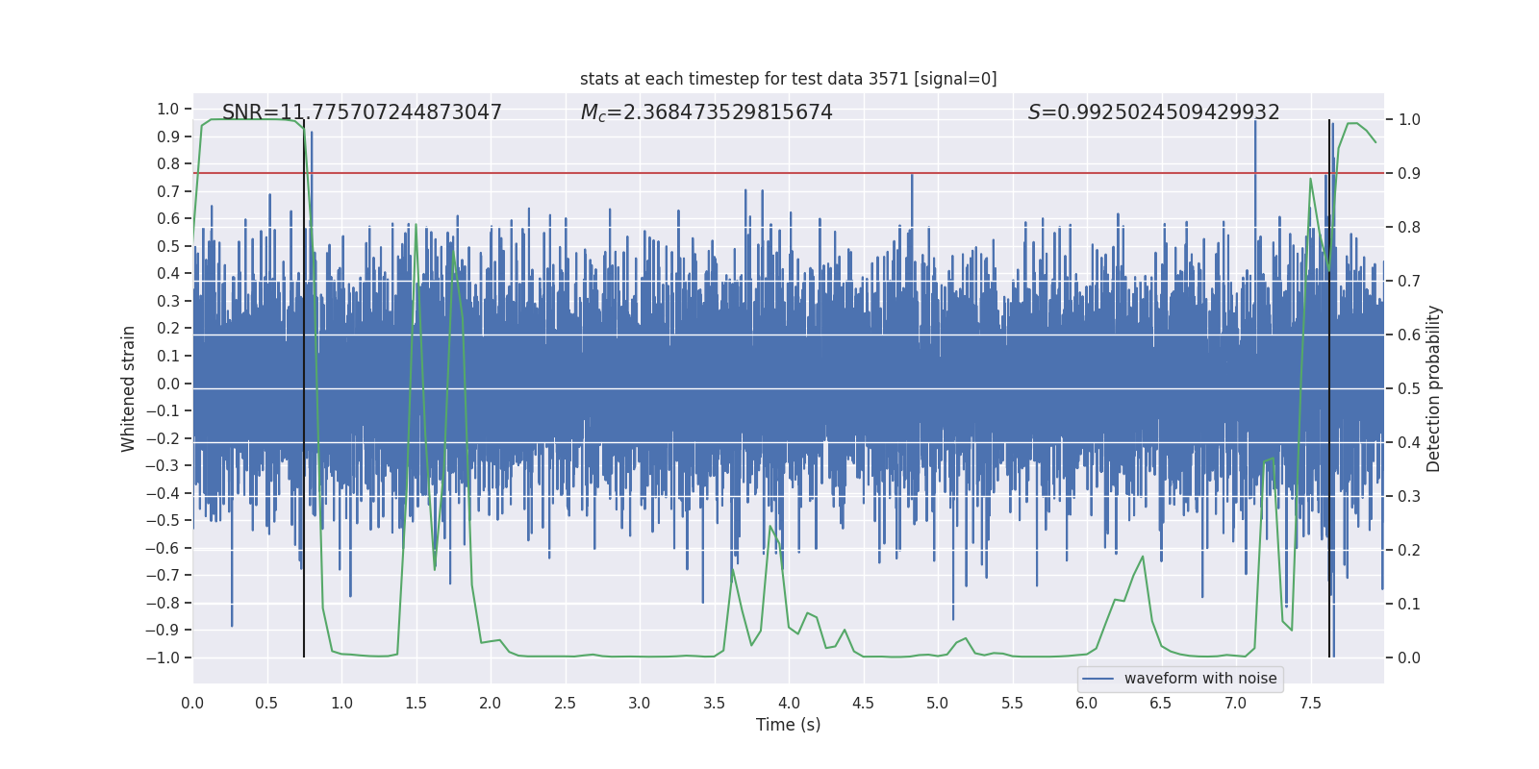The image size is (1539, 769).
Task: Select the 0.5 tick on the Detection probability axis
Action: [1409, 389]
